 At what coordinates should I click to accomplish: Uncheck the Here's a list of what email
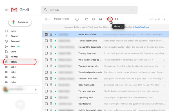pos(46,34)
